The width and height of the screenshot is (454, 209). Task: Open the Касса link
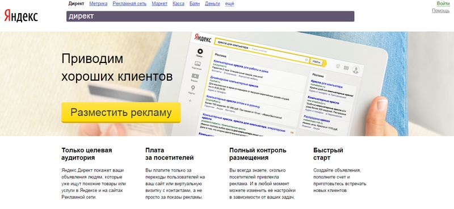pyautogui.click(x=178, y=4)
